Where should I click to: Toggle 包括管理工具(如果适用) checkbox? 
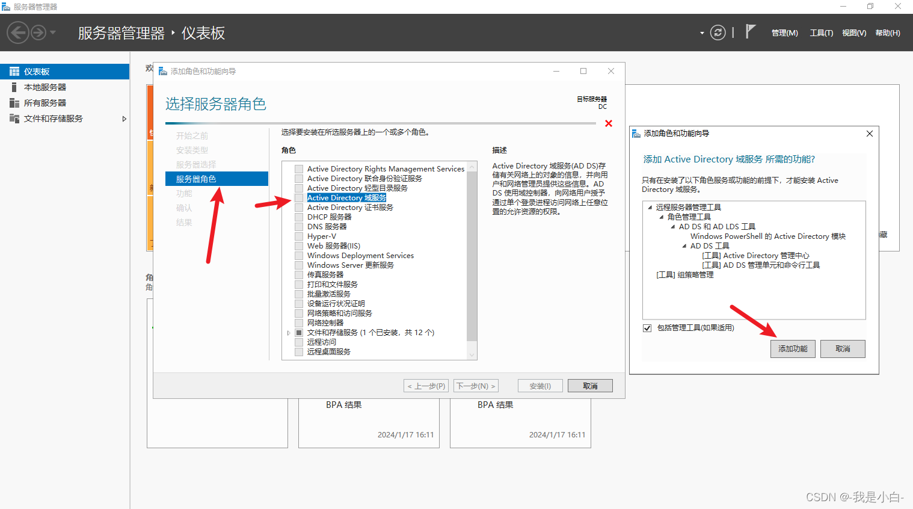click(647, 328)
